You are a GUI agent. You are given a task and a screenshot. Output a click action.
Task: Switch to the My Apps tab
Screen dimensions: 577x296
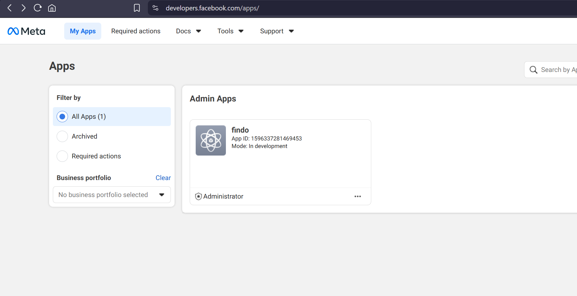point(83,31)
